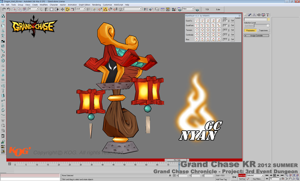Toggle the highlighted Angle Snap button
The image size is (300, 181).
pyautogui.click(x=105, y=9)
